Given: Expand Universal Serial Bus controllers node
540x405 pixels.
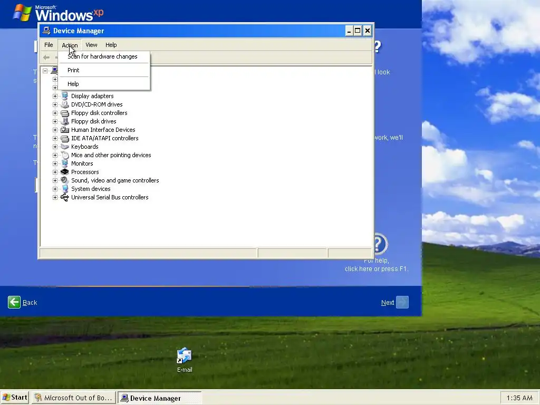Looking at the screenshot, I should [55, 197].
